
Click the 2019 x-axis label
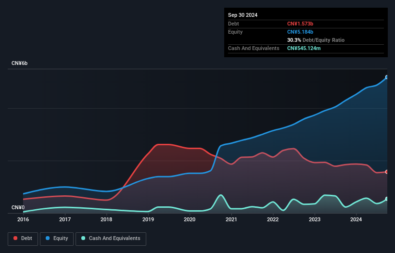click(148, 219)
